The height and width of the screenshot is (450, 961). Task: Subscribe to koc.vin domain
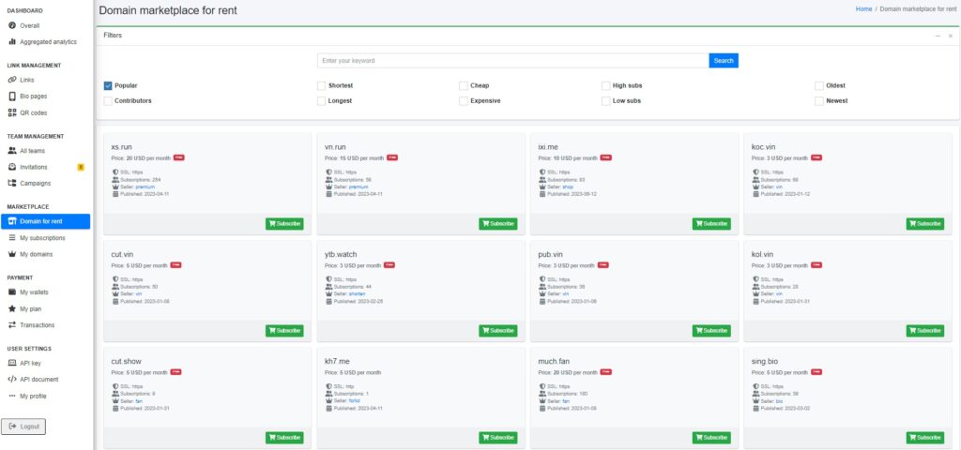coord(924,224)
